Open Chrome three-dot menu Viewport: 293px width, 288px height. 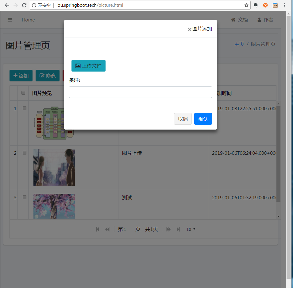[x=284, y=5]
